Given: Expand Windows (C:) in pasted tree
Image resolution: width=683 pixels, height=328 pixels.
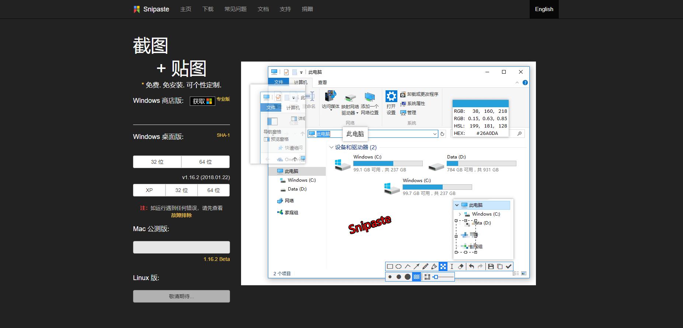Looking at the screenshot, I should [x=460, y=214].
